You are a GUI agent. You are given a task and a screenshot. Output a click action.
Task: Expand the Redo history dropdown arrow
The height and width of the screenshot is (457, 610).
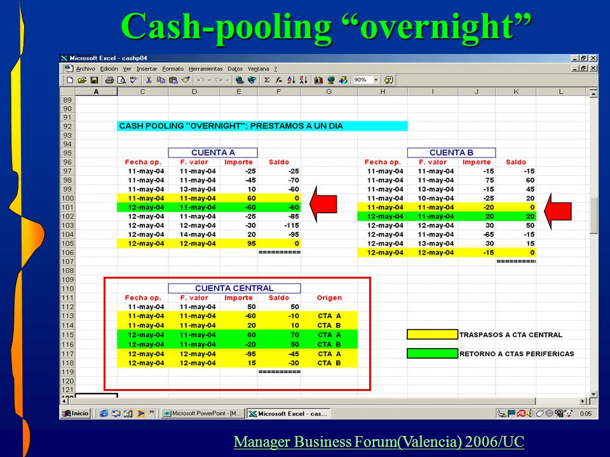pos(227,80)
